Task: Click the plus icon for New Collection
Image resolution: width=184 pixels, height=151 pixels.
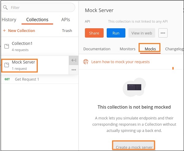Action: [4, 31]
